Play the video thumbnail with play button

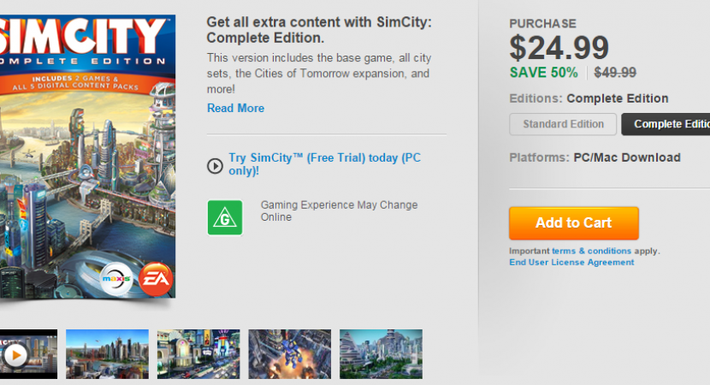tap(17, 353)
